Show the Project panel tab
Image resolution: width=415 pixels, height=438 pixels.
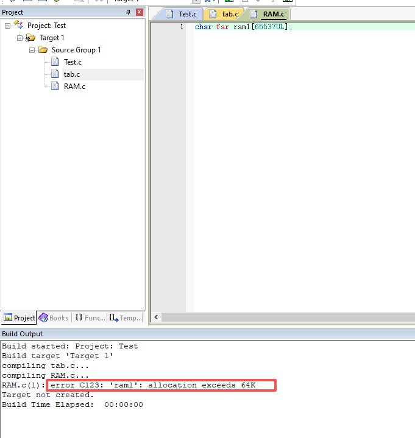pos(20,317)
